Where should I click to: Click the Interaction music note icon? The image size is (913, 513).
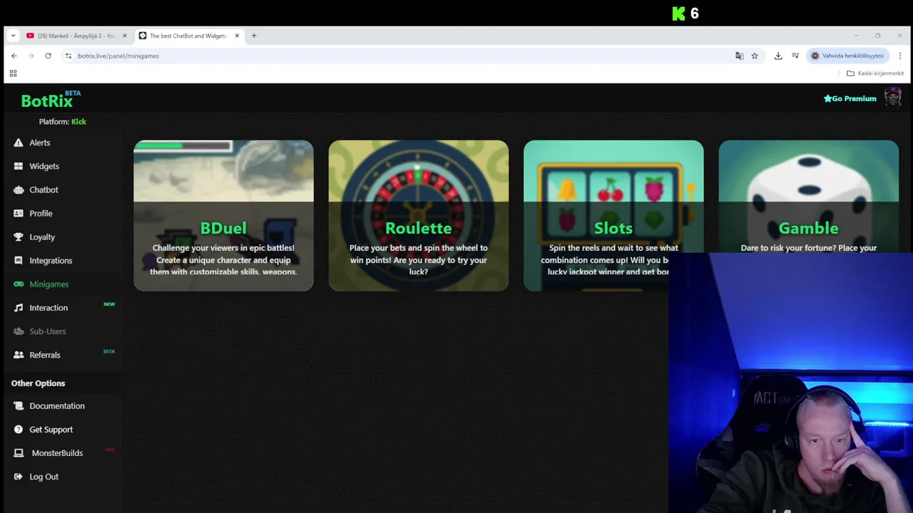coord(19,307)
